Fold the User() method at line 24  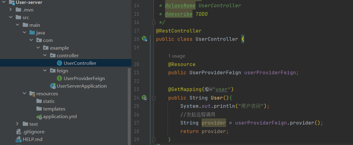pyautogui.click(x=154, y=98)
